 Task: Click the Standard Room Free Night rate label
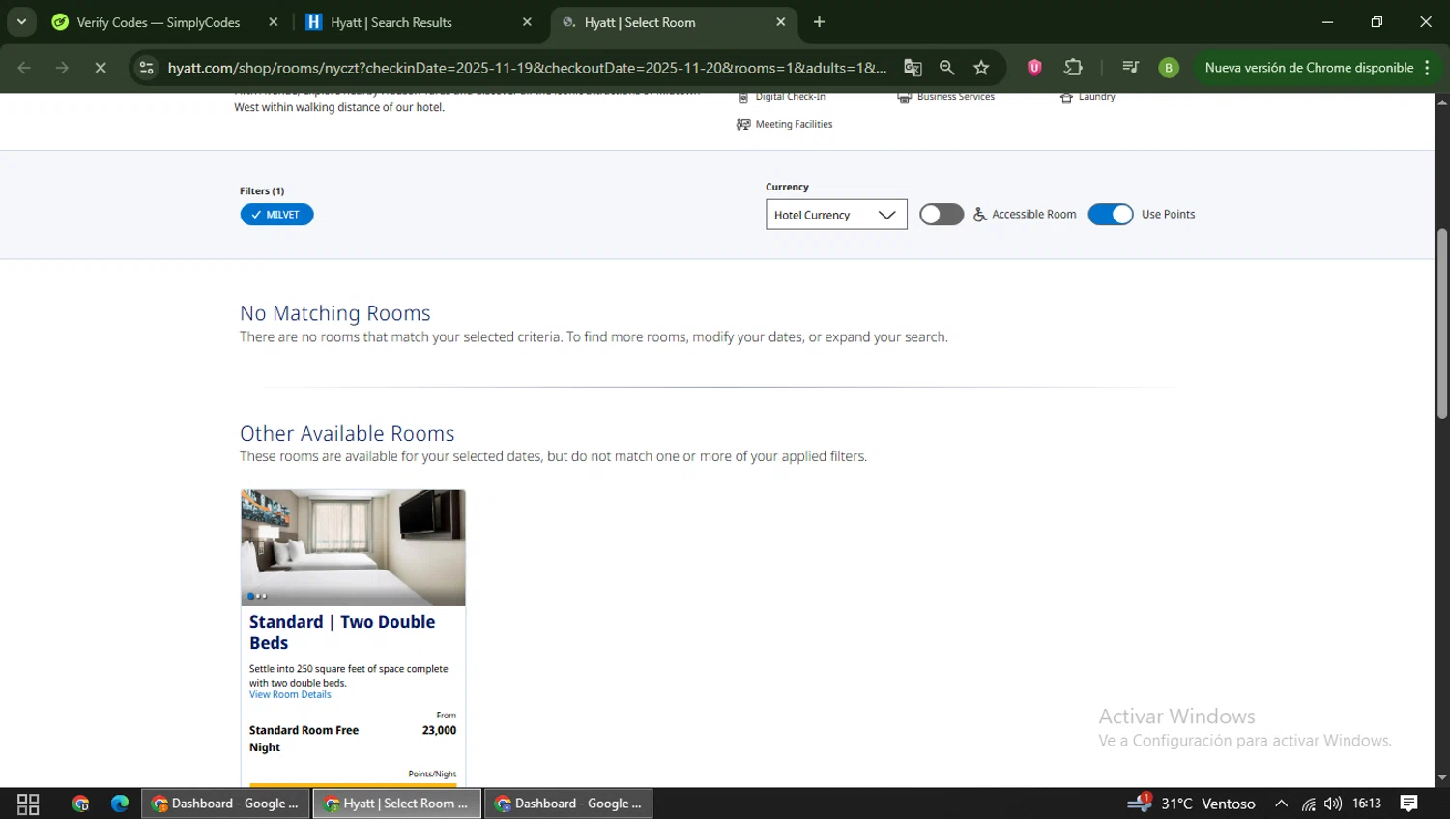coord(304,739)
